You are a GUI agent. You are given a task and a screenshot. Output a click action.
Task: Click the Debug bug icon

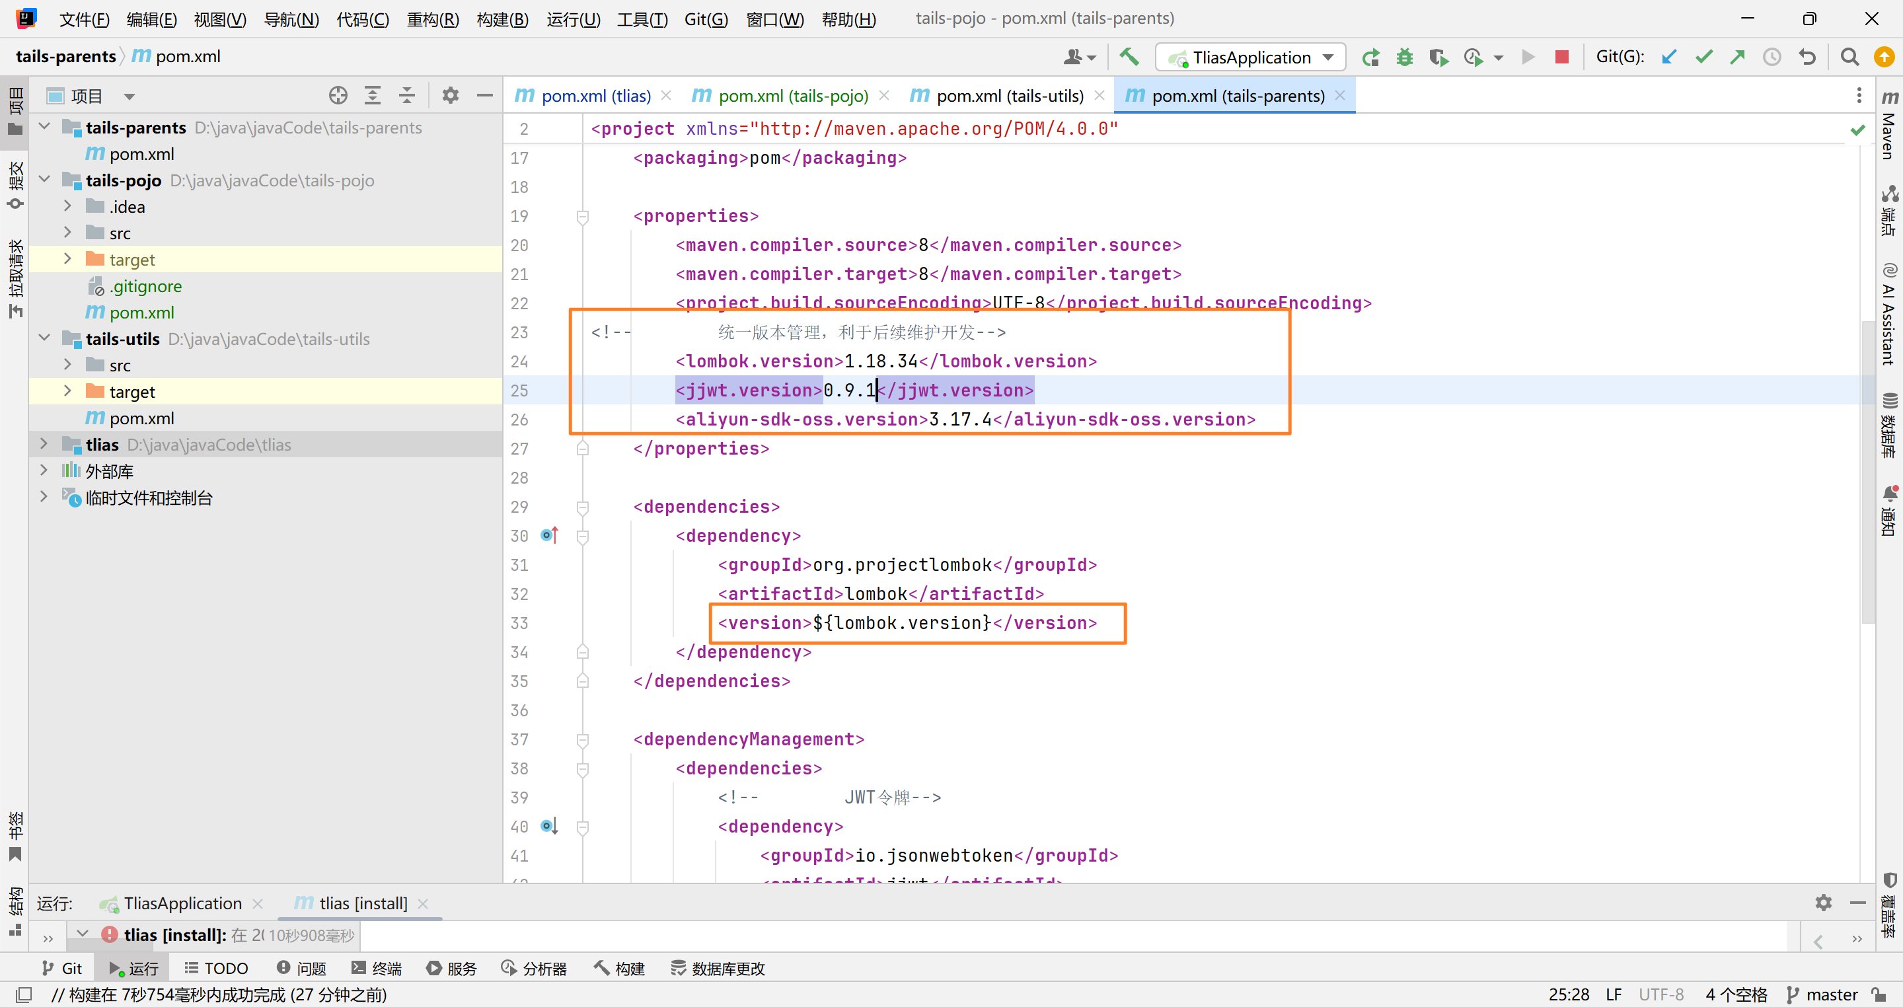(1404, 57)
